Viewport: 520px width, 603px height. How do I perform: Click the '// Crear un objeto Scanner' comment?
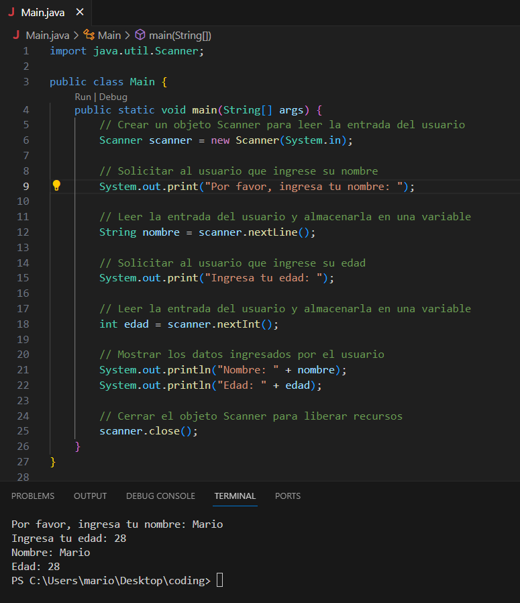coord(282,125)
